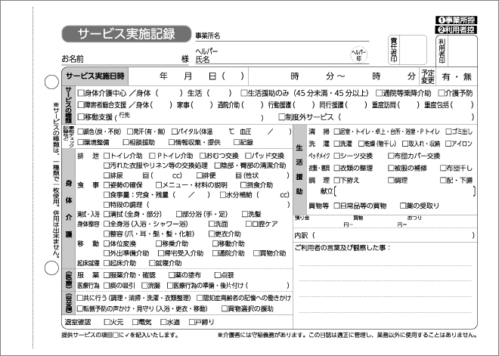Click the 利用者印 stamp box

(457, 51)
